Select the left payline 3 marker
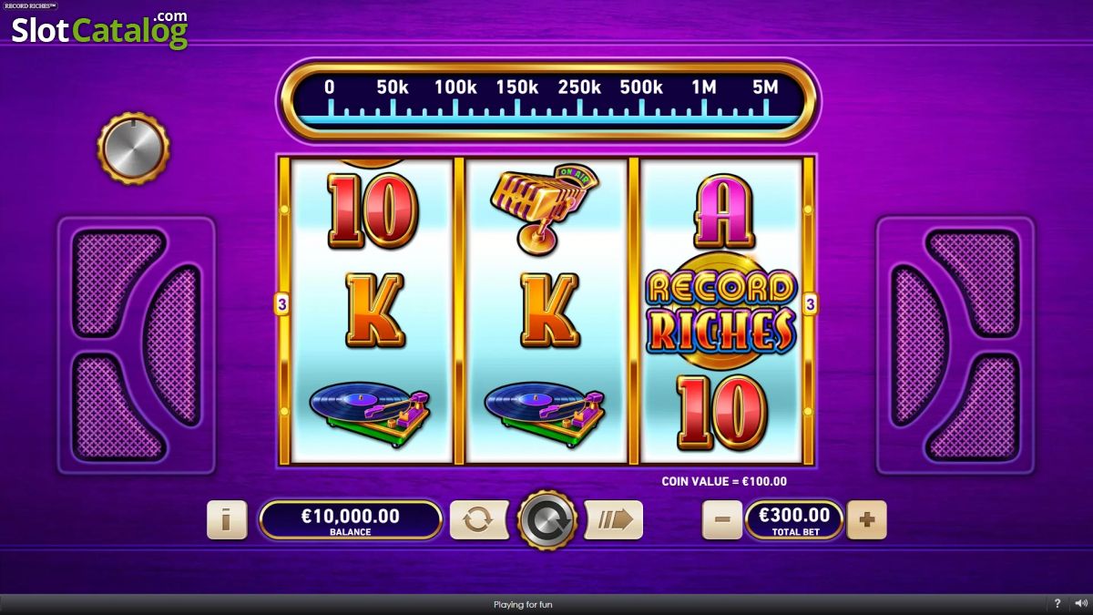The height and width of the screenshot is (615, 1093). (x=281, y=304)
